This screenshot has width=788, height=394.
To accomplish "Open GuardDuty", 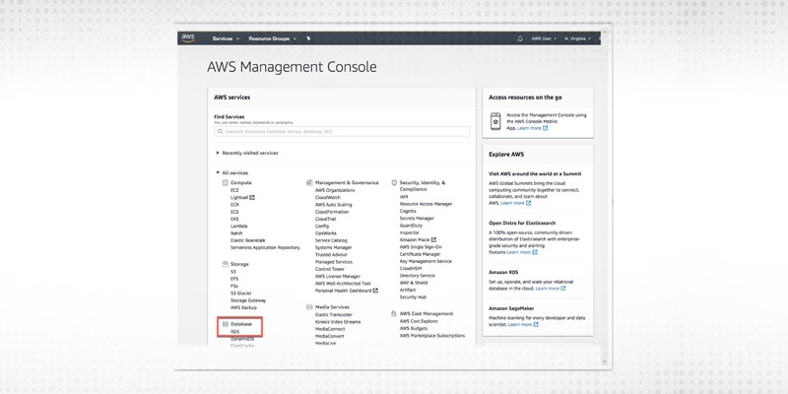I will [411, 226].
